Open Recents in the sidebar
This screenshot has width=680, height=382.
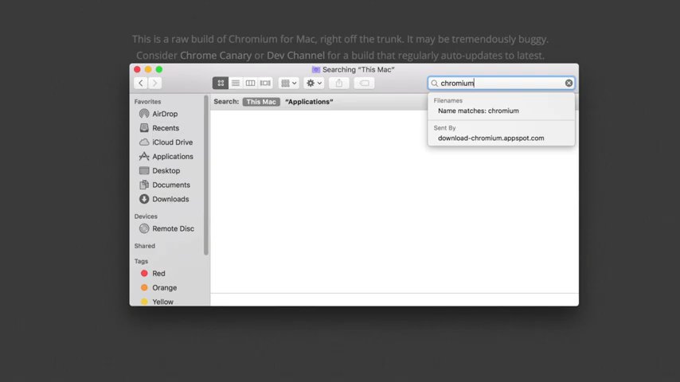167,128
